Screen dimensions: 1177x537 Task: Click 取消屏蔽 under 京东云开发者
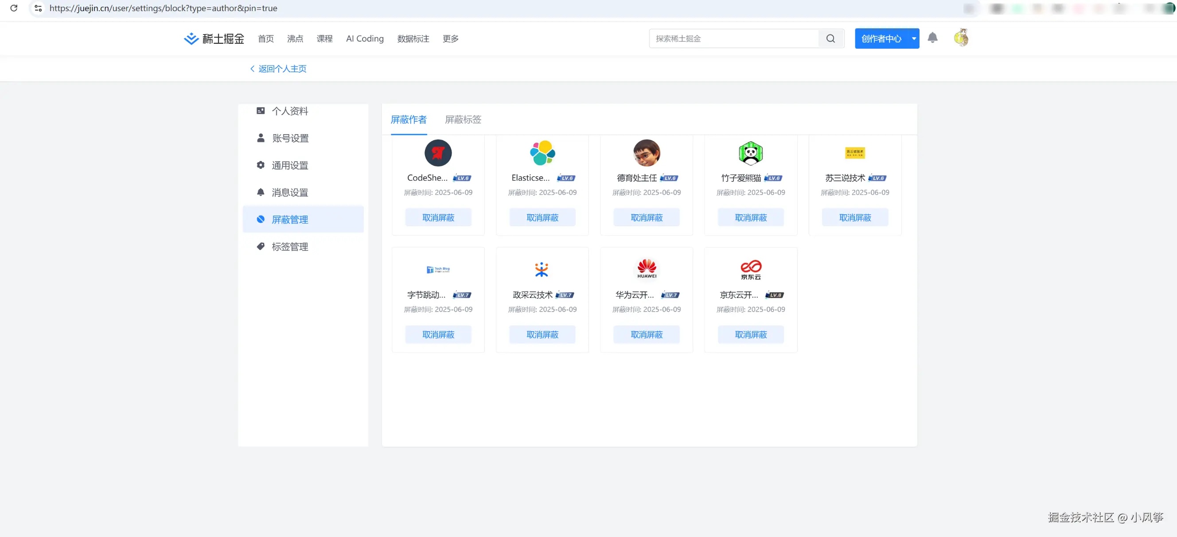(x=750, y=334)
